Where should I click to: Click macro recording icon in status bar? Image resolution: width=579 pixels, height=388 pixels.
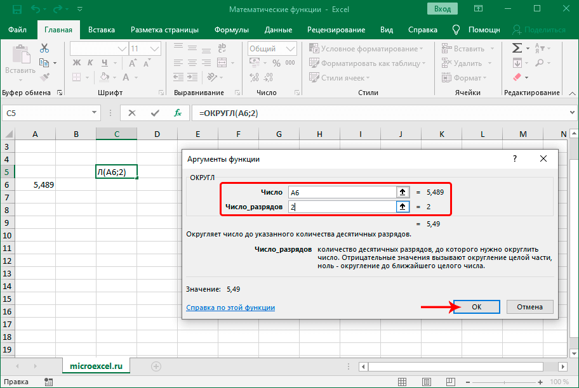pyautogui.click(x=48, y=382)
